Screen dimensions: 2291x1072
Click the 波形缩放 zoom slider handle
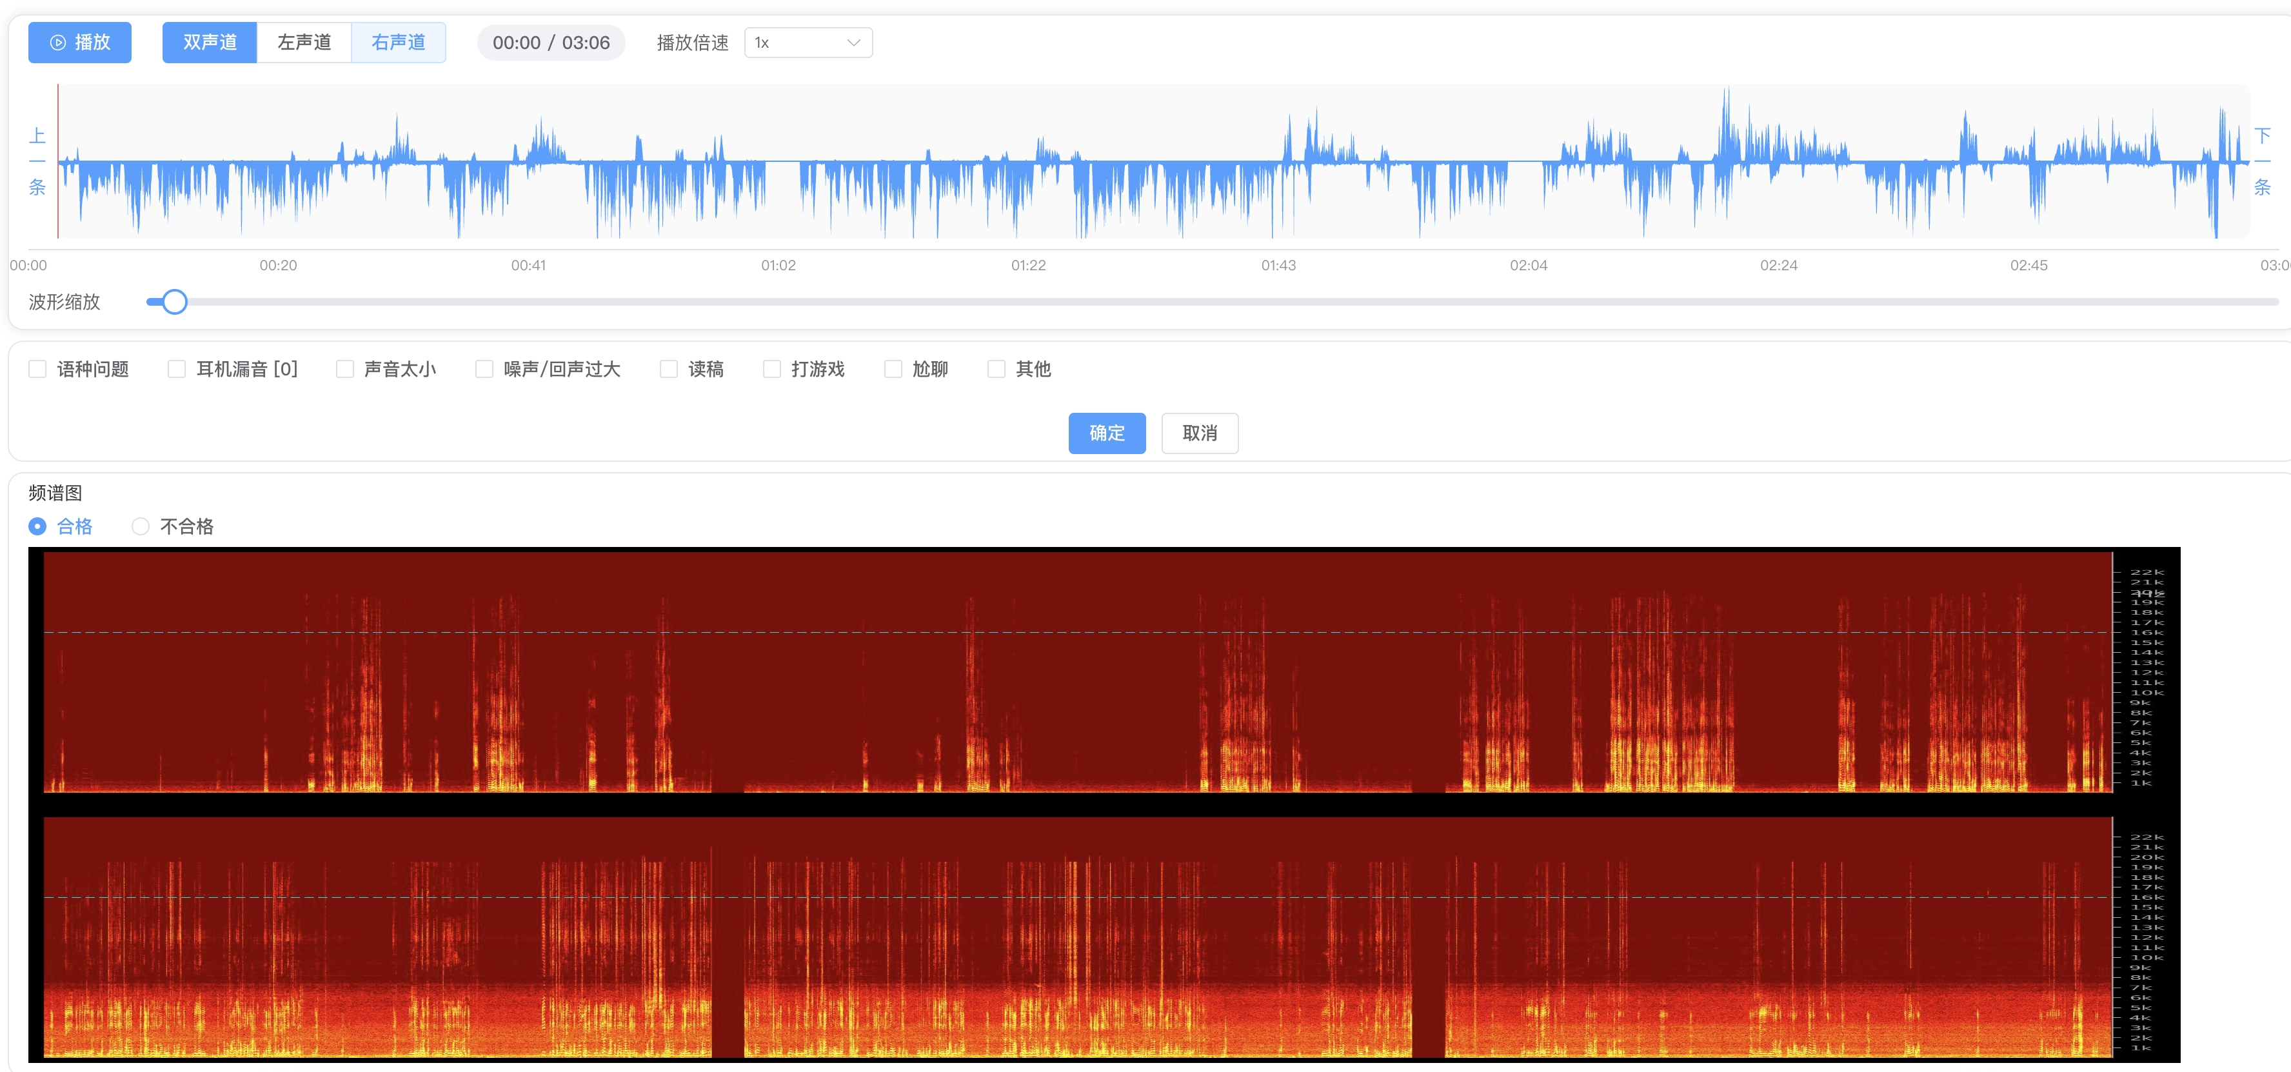pyautogui.click(x=174, y=303)
